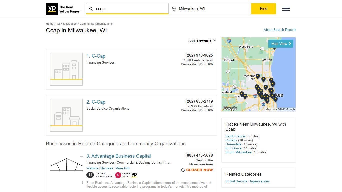342x192 pixels.
Task: Open the first C-Cap Financing Services listing
Action: click(x=96, y=56)
